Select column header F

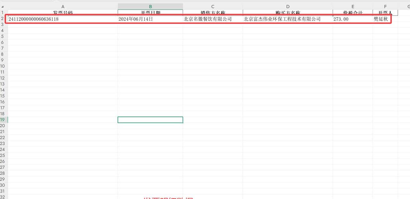(x=385, y=6)
